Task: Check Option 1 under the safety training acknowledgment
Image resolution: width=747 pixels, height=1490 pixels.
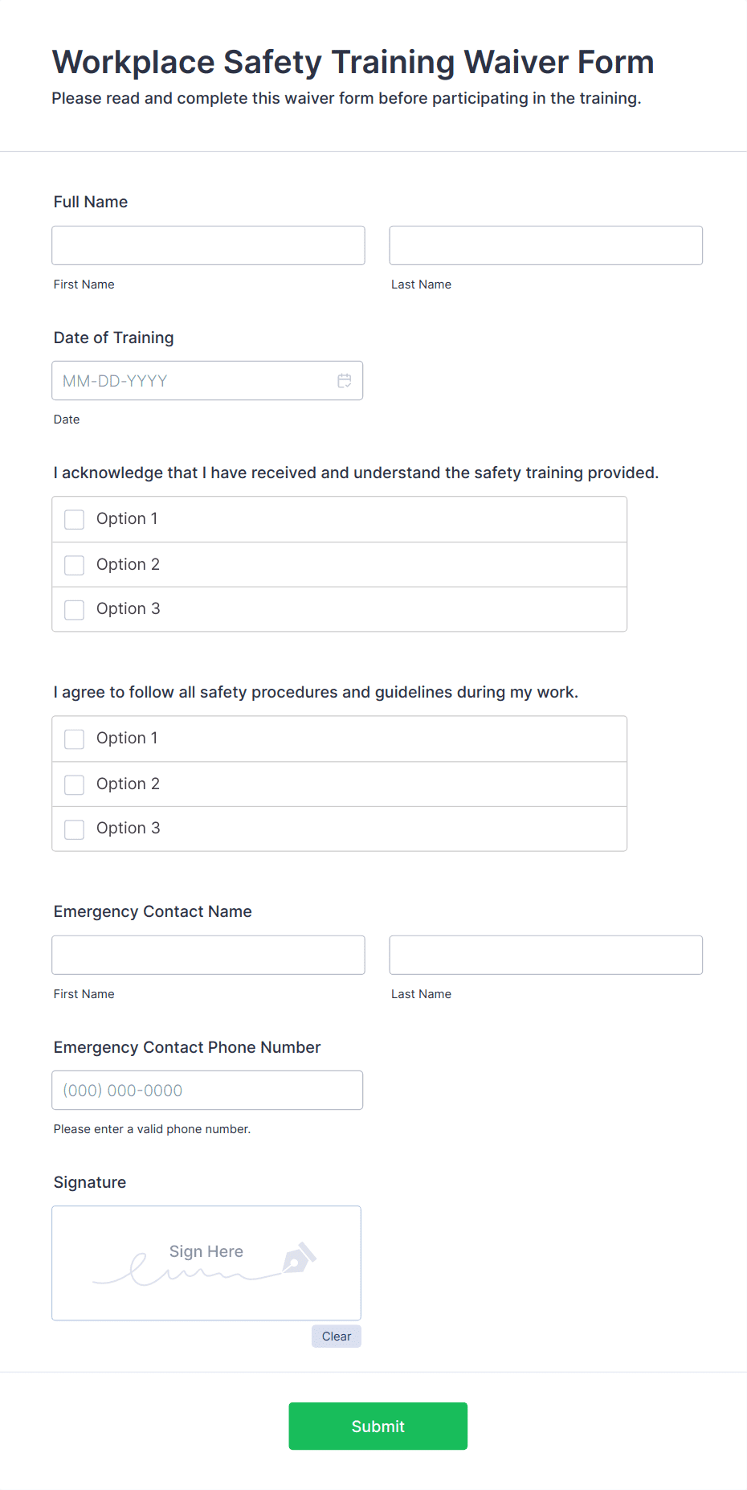Action: pyautogui.click(x=74, y=519)
